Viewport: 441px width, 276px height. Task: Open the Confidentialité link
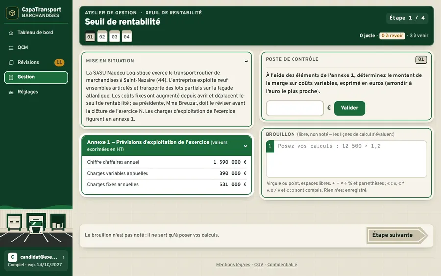click(x=282, y=264)
